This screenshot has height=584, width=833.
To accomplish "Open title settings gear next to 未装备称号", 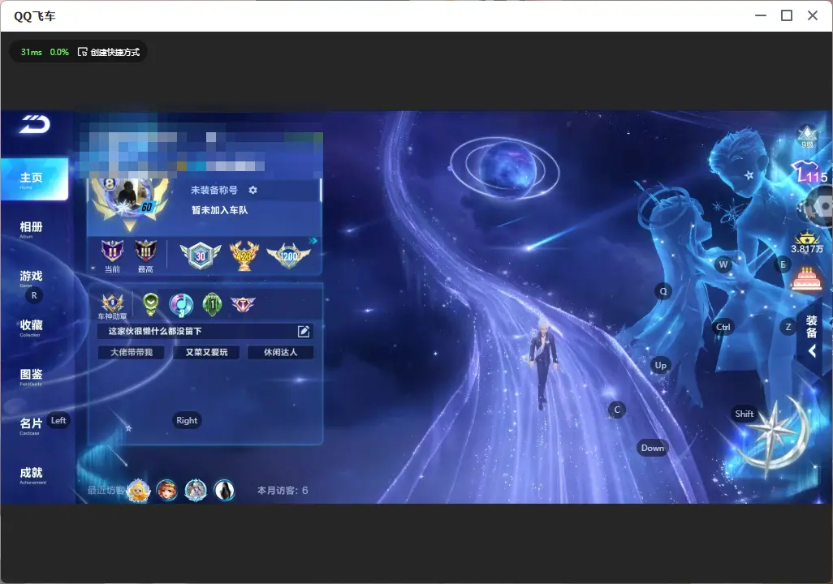I will pos(252,190).
